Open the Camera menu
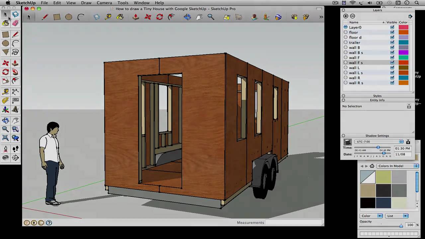This screenshot has height=239, width=425. pos(104,3)
